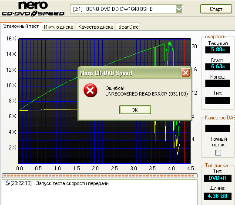Switch to the Эталонный тест tab

pyautogui.click(x=21, y=26)
